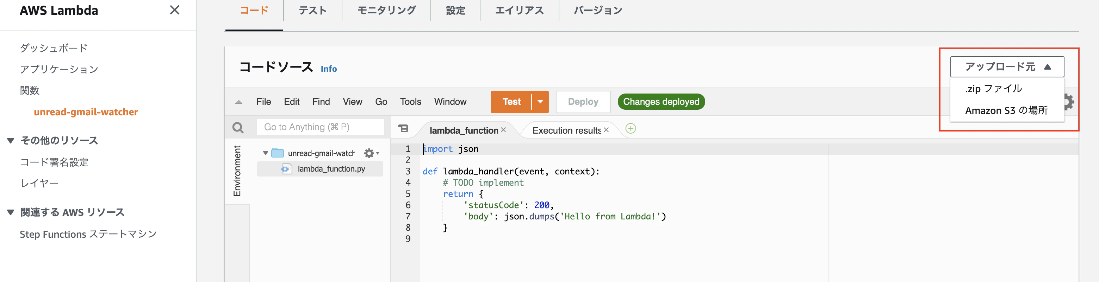Image resolution: width=1099 pixels, height=282 pixels.
Task: Open the 設定 tab
Action: 455,11
